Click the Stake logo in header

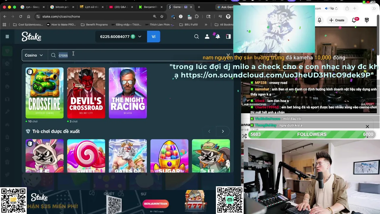tap(31, 37)
